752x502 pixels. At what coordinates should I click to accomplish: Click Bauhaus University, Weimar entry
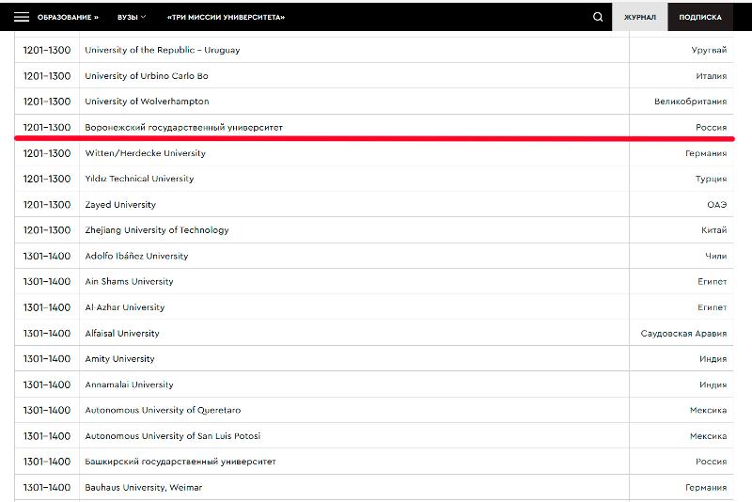pos(143,488)
